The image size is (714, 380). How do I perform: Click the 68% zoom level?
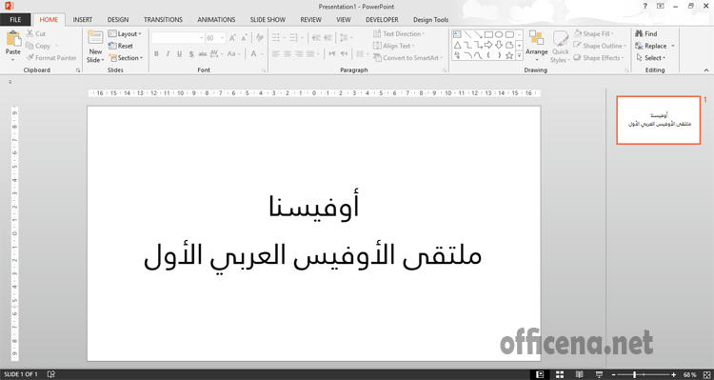point(689,374)
